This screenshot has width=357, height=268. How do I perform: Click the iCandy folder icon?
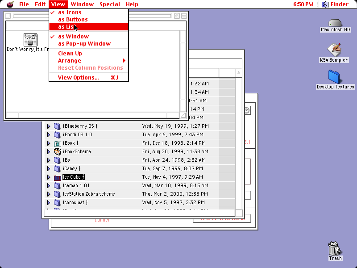point(57,169)
